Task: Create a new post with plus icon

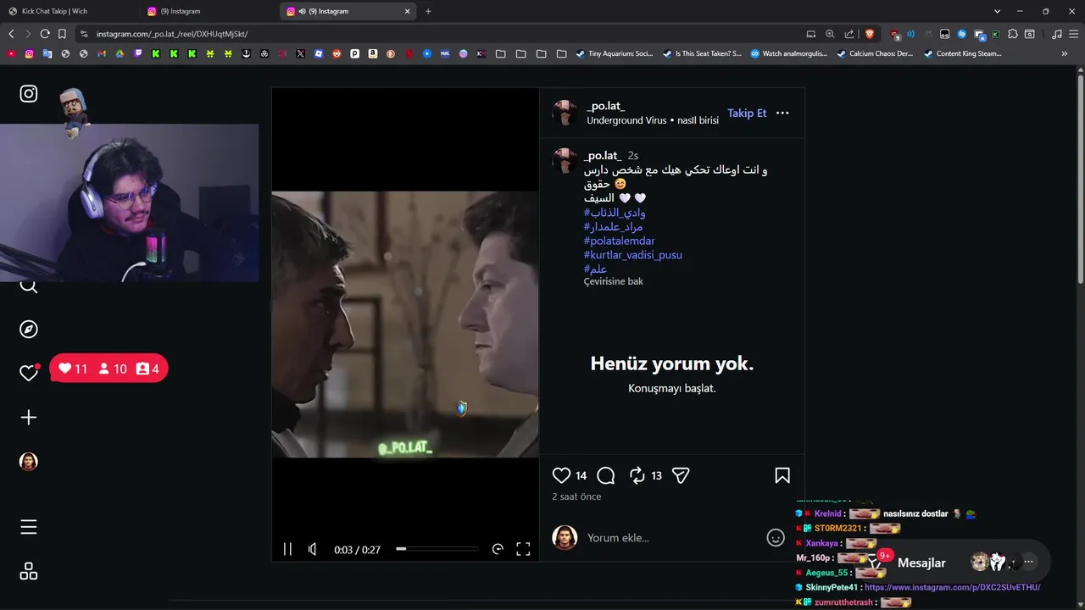Action: coord(29,418)
